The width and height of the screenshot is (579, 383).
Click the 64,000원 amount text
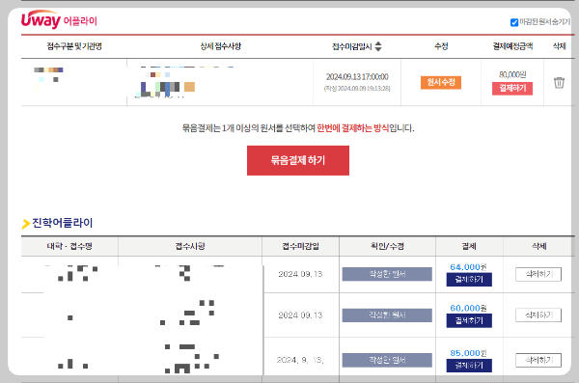[x=468, y=266]
